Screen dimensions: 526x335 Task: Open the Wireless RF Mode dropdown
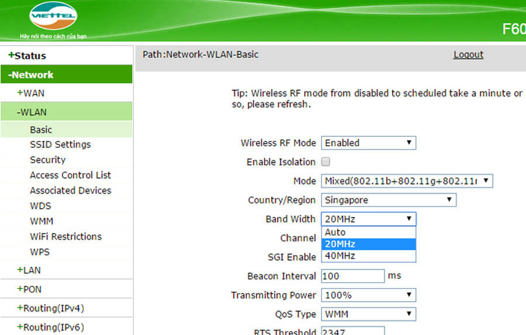coord(368,143)
